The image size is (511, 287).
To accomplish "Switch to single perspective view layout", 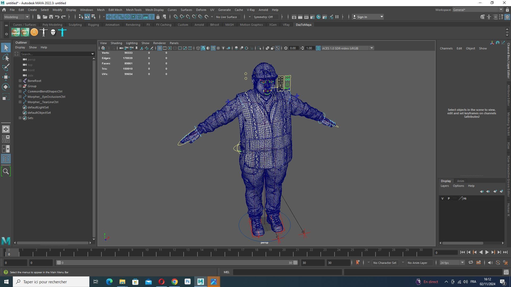I will (x=6, y=129).
